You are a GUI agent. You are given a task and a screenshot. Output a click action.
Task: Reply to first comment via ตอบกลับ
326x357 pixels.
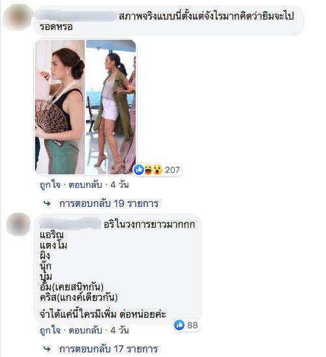coord(85,185)
